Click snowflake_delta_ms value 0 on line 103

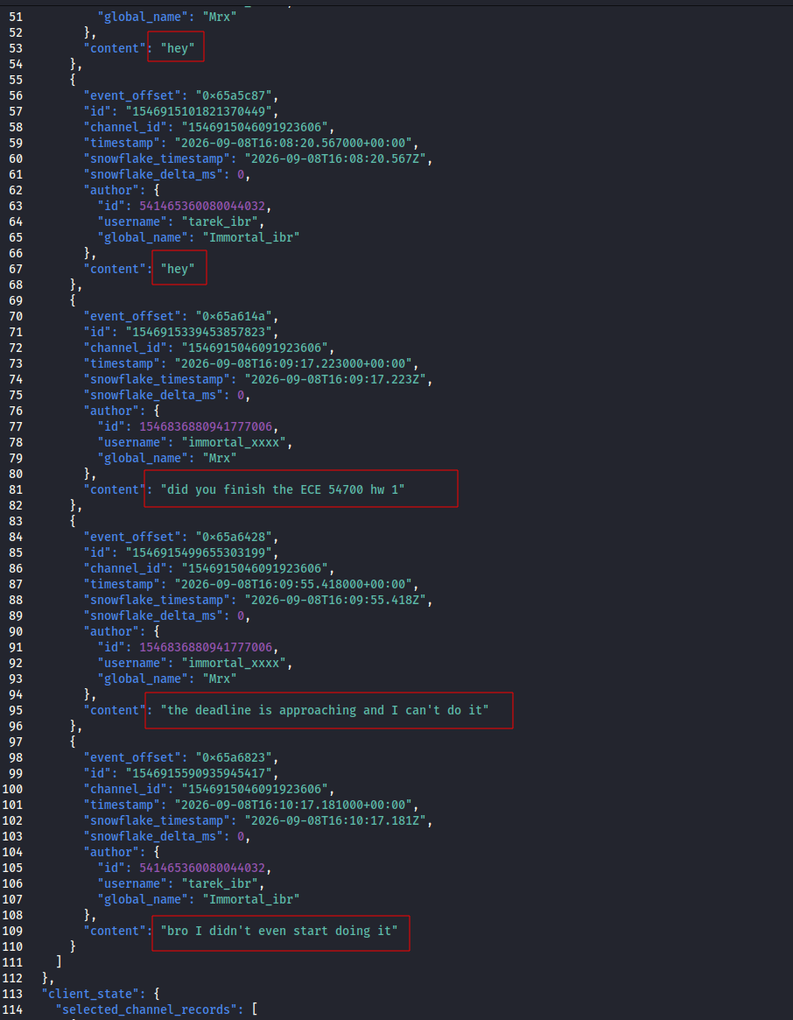[x=241, y=836]
